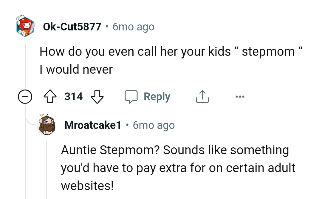Click the 6mo ago timestamp on the top comment

pyautogui.click(x=133, y=27)
